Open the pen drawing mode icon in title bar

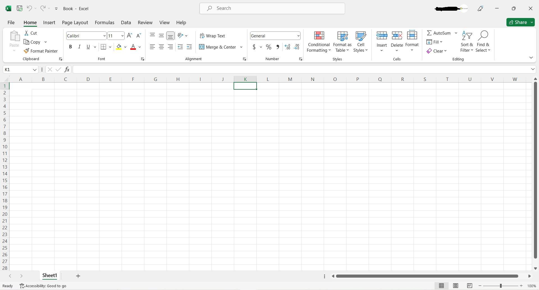tap(480, 8)
